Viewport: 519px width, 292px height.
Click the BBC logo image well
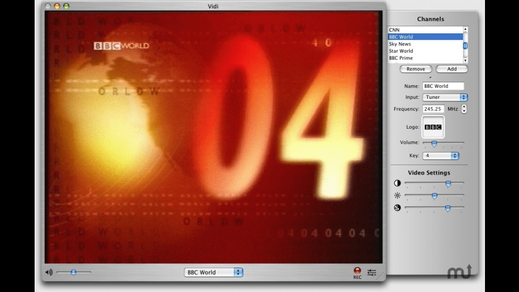[x=433, y=127]
